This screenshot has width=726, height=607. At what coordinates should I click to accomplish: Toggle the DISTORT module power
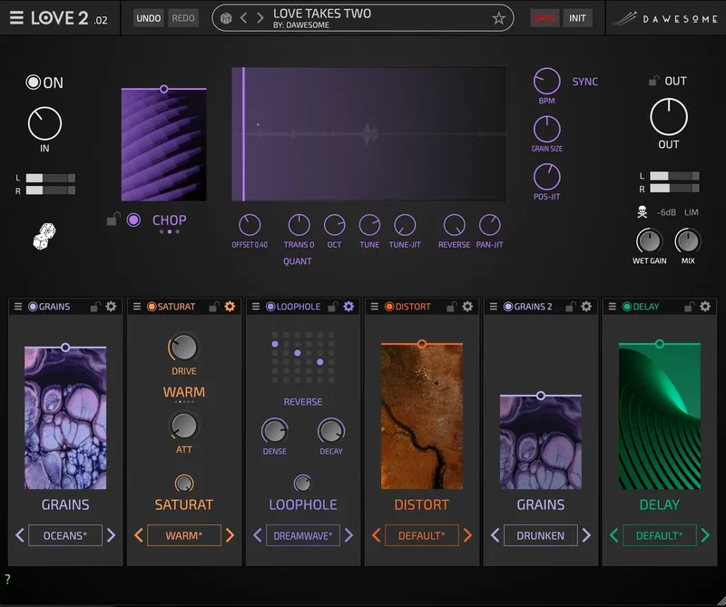[389, 307]
